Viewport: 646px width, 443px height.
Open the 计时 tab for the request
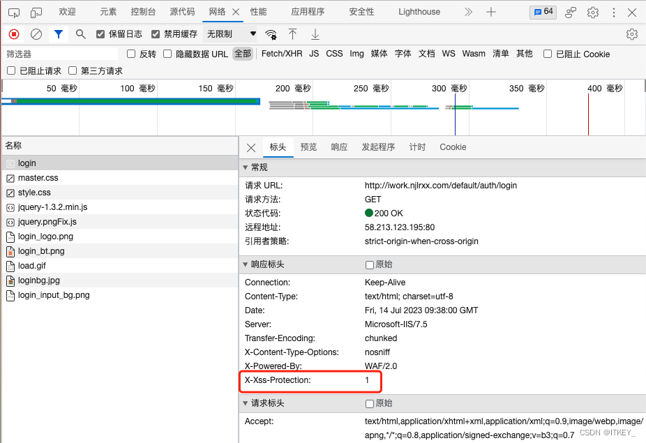pyautogui.click(x=417, y=147)
